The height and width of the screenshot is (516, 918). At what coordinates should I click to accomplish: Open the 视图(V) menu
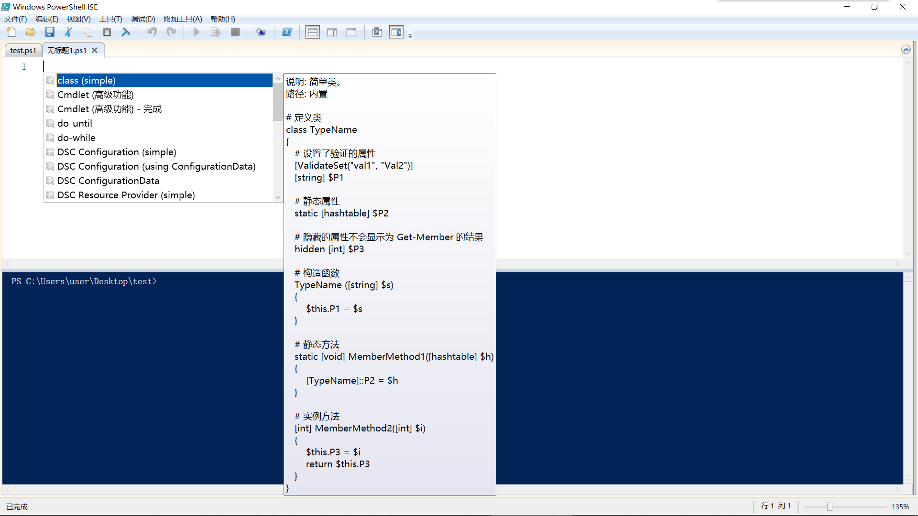point(79,19)
